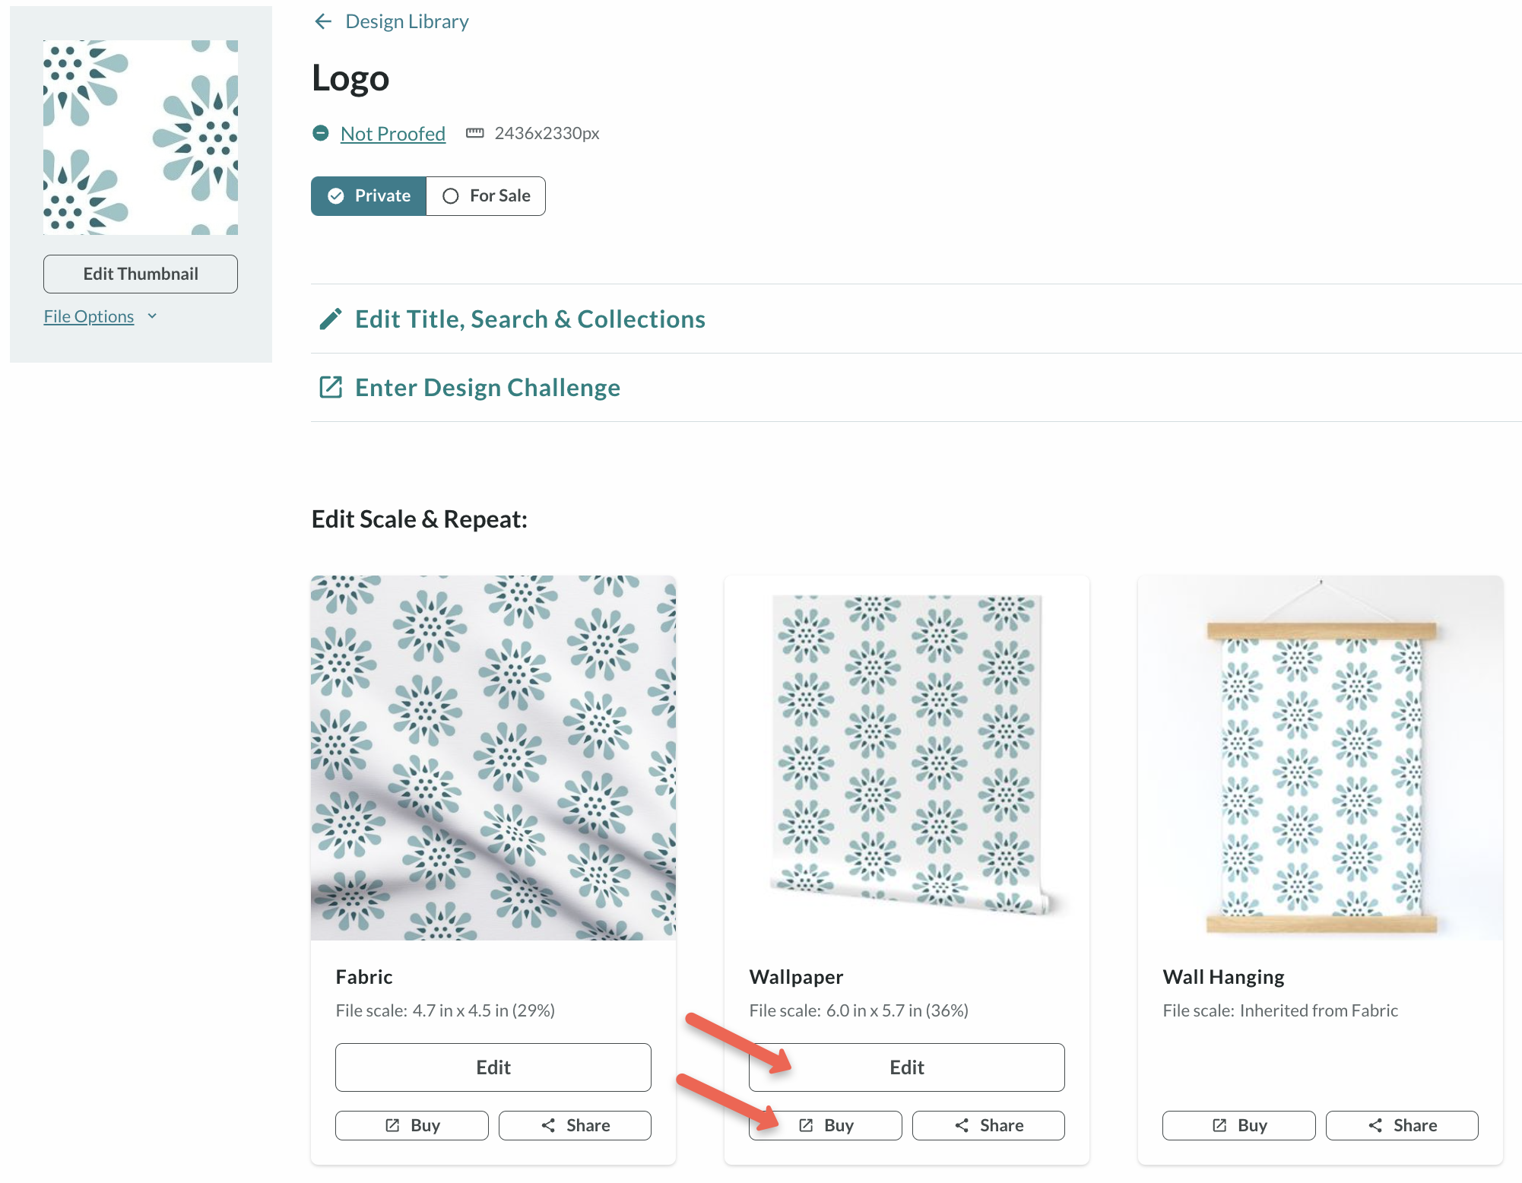
Task: Click the back arrow beside Design Library
Action: click(x=323, y=21)
